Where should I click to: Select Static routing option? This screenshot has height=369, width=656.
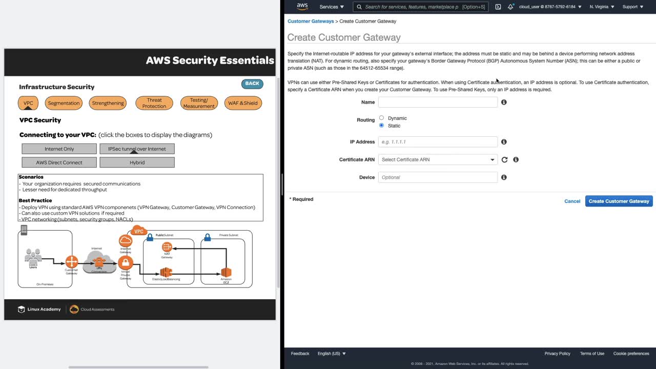tap(381, 126)
